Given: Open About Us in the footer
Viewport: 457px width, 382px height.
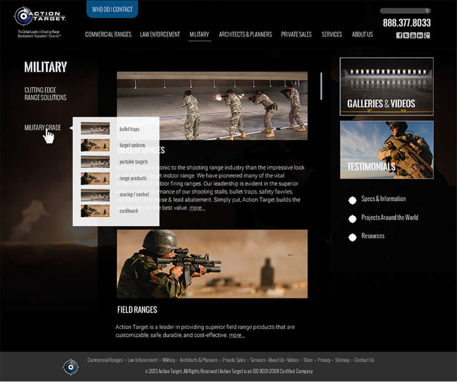Looking at the screenshot, I should [276, 360].
